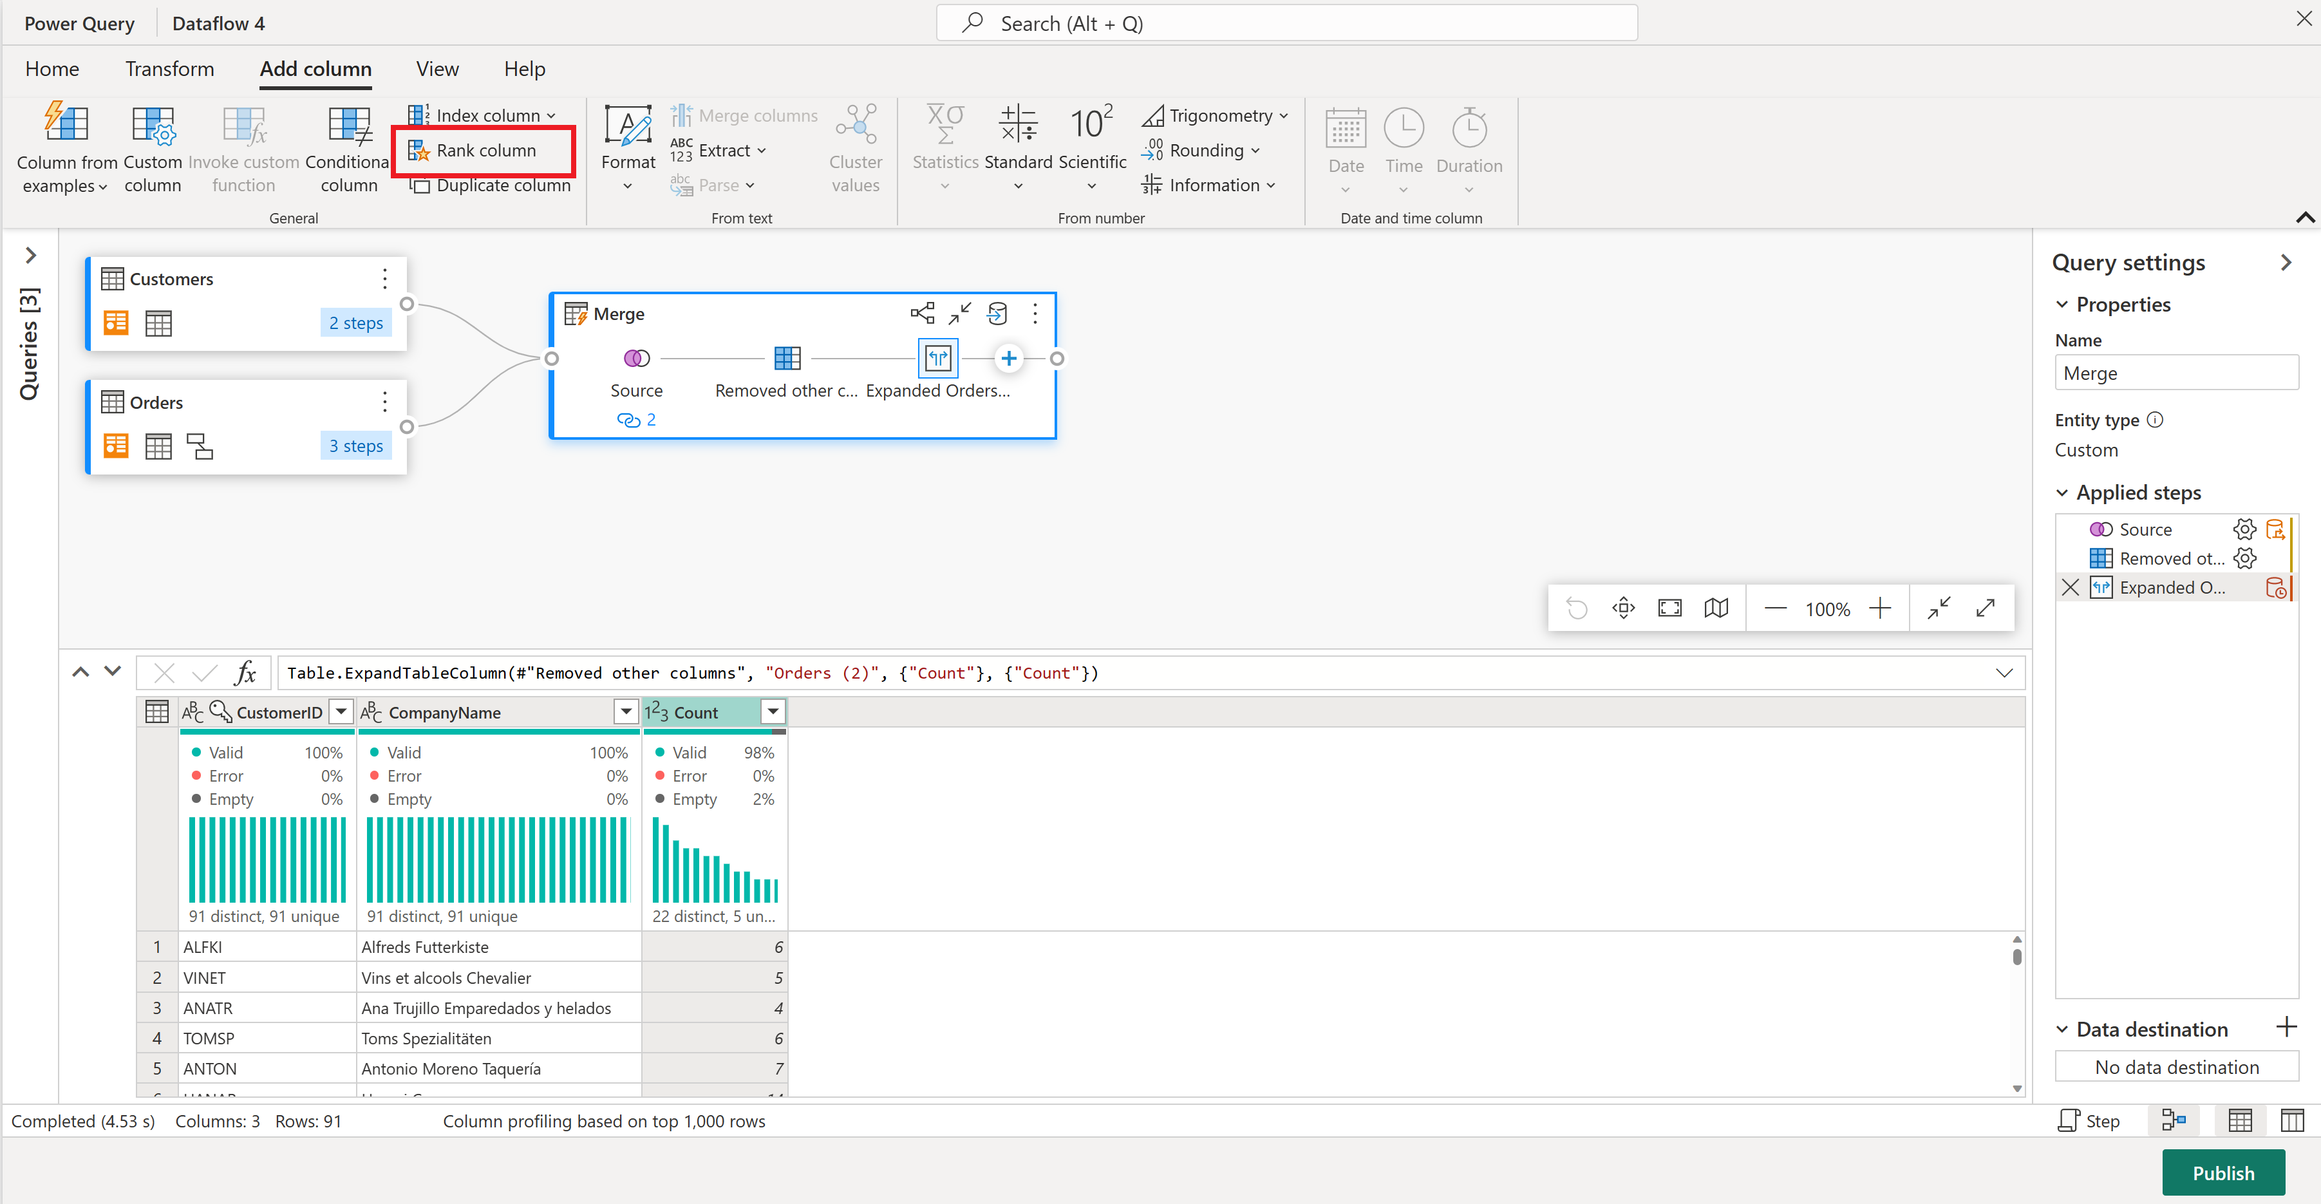Switch to schema view in status bar

coord(2293,1120)
